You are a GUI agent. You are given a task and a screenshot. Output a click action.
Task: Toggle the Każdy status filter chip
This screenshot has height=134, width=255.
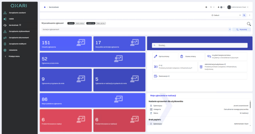(x=79, y=23)
